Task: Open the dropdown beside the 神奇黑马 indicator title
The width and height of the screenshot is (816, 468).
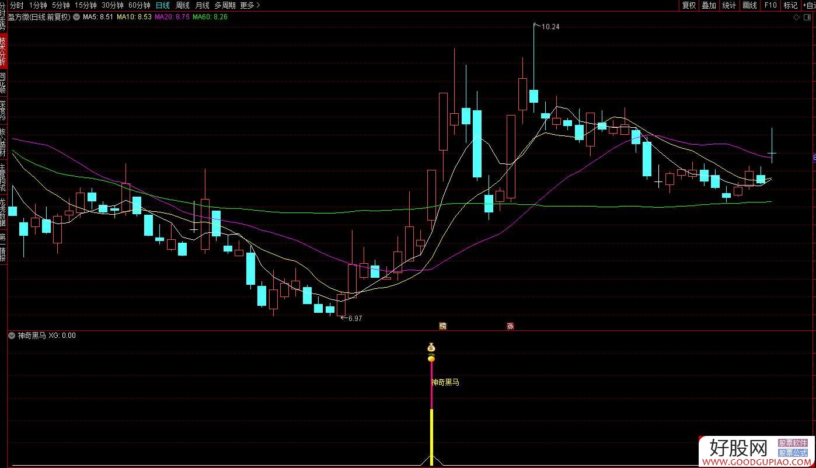Action: 12,336
